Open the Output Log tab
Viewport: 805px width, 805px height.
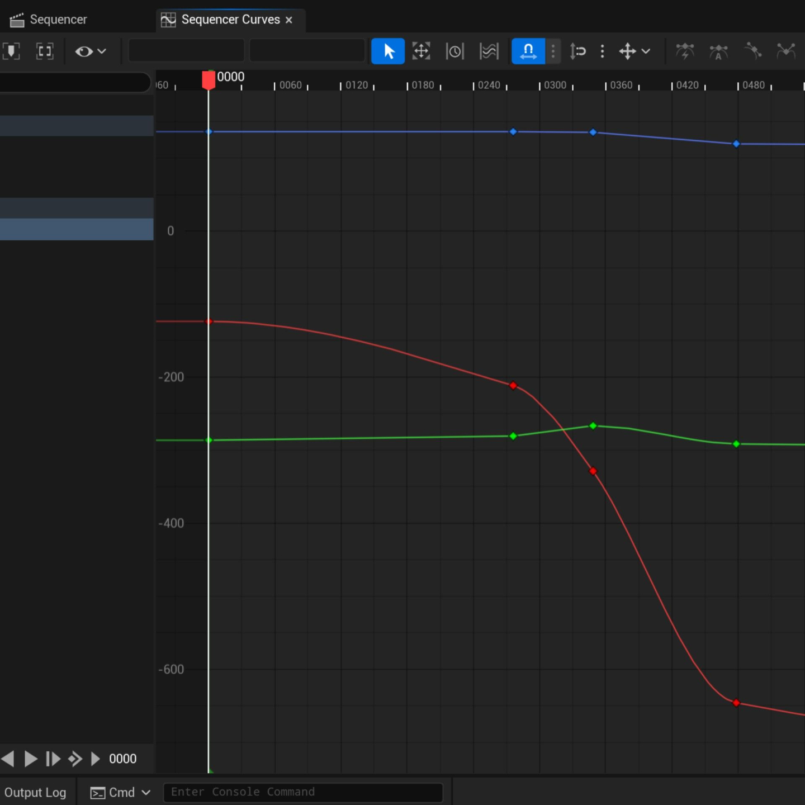click(x=35, y=792)
